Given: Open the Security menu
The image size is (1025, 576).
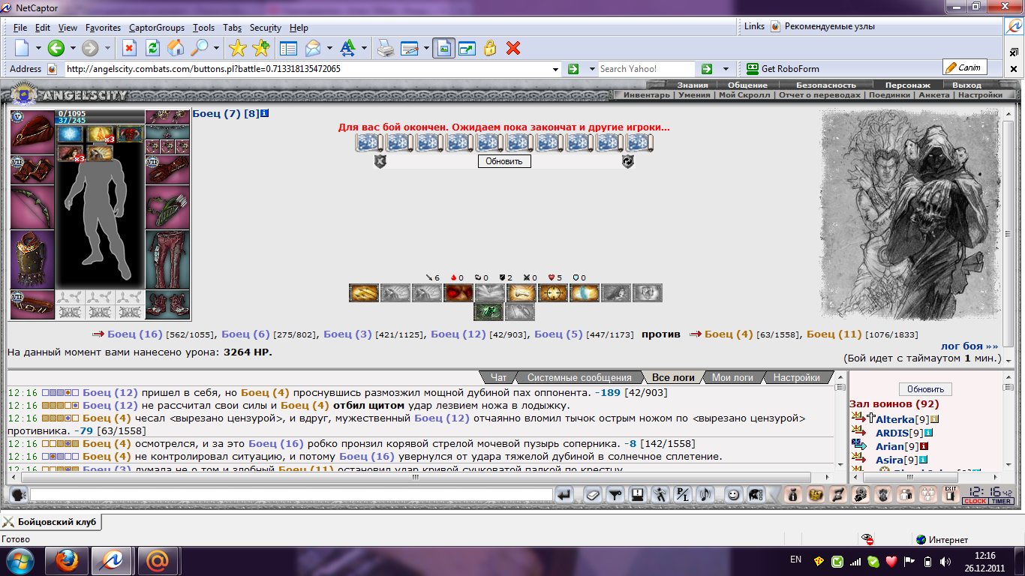Looking at the screenshot, I should (266, 28).
